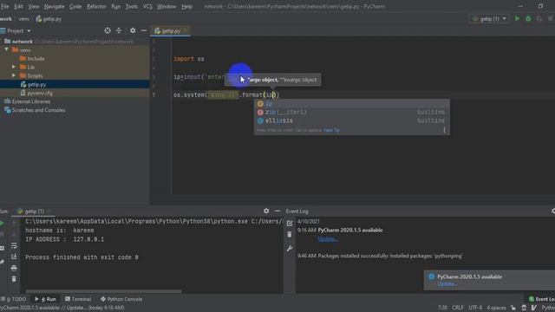Run getip with the green play button

pos(517,19)
